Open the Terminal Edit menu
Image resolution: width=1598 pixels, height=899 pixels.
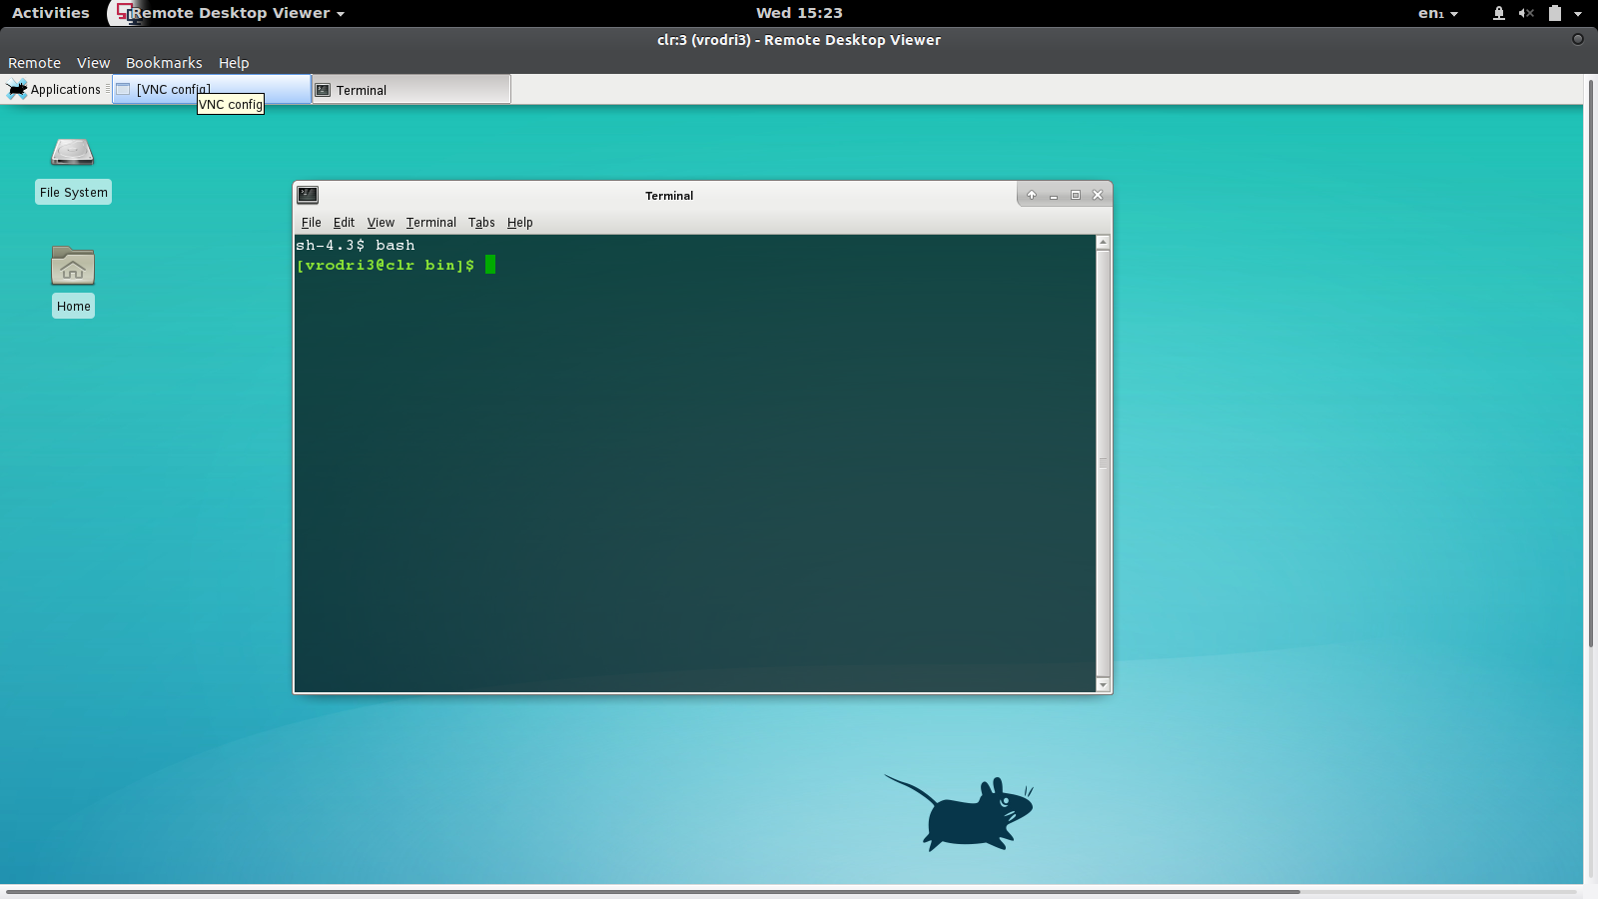click(344, 223)
